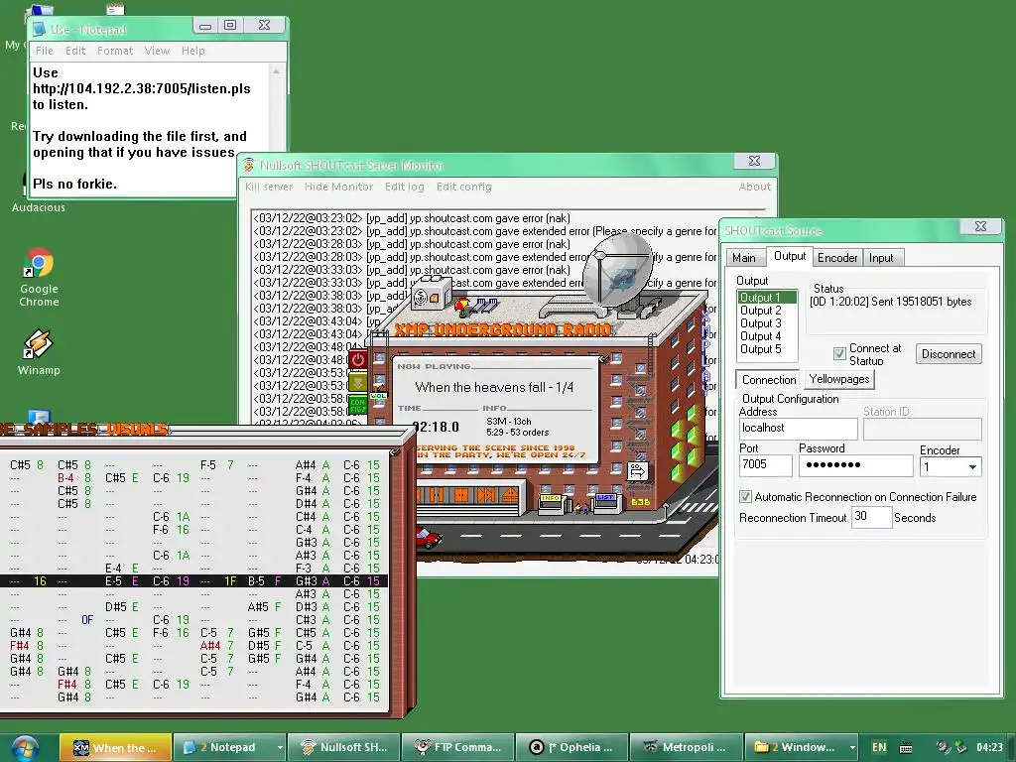Click the Reconnection Timeout field showing 30
Screen dimensions: 1016x762
point(871,516)
